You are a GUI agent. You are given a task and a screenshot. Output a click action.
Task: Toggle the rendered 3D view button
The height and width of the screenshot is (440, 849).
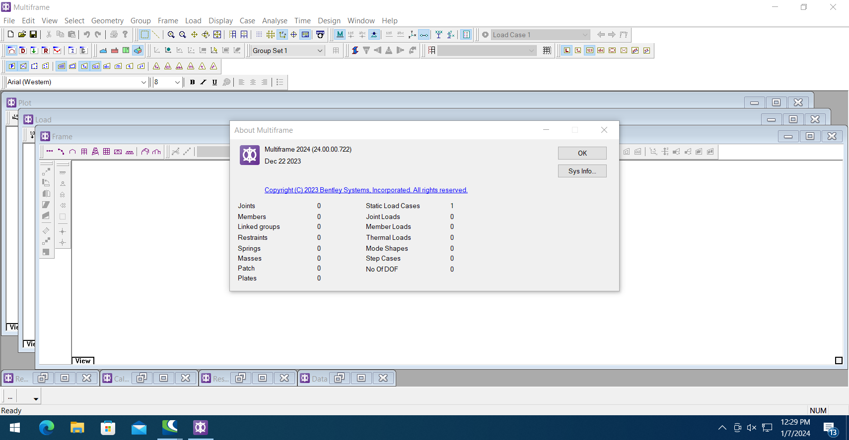[x=138, y=50]
